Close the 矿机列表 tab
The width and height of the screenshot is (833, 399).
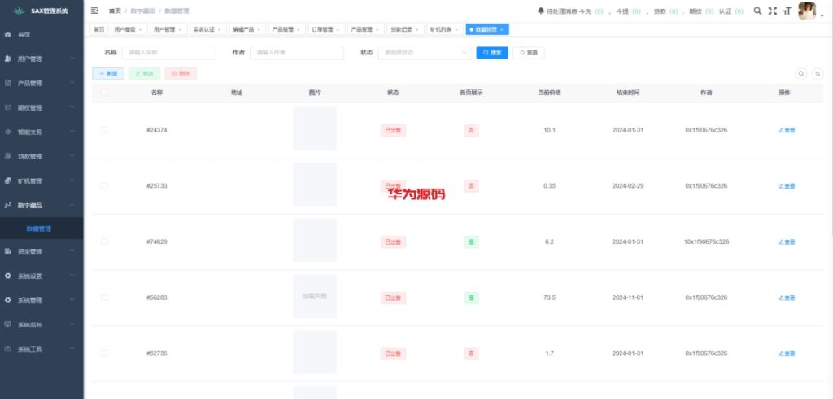tap(456, 30)
